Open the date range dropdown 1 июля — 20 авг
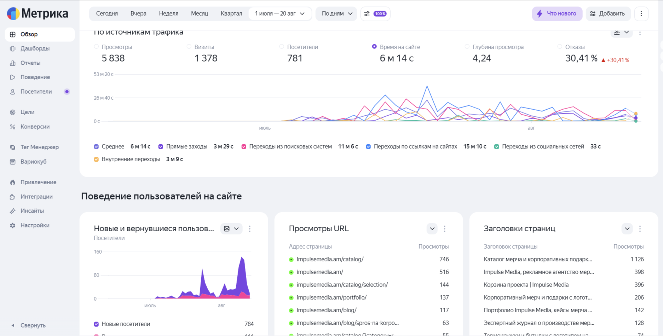663x336 pixels. 279,13
